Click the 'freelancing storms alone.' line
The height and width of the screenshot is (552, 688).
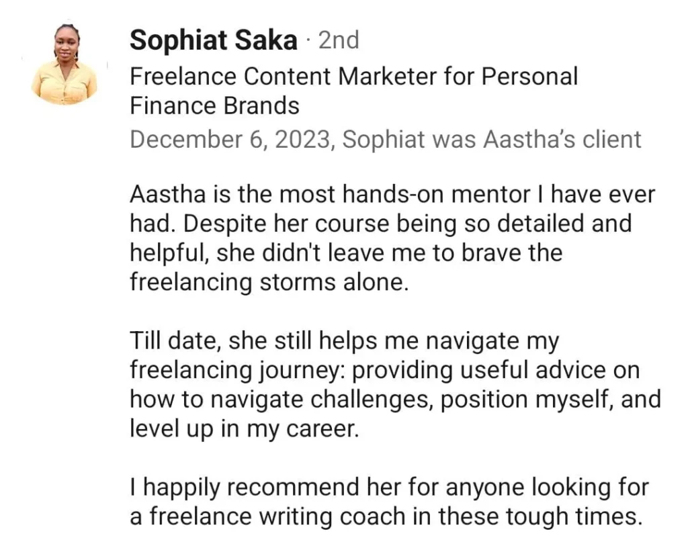click(268, 282)
